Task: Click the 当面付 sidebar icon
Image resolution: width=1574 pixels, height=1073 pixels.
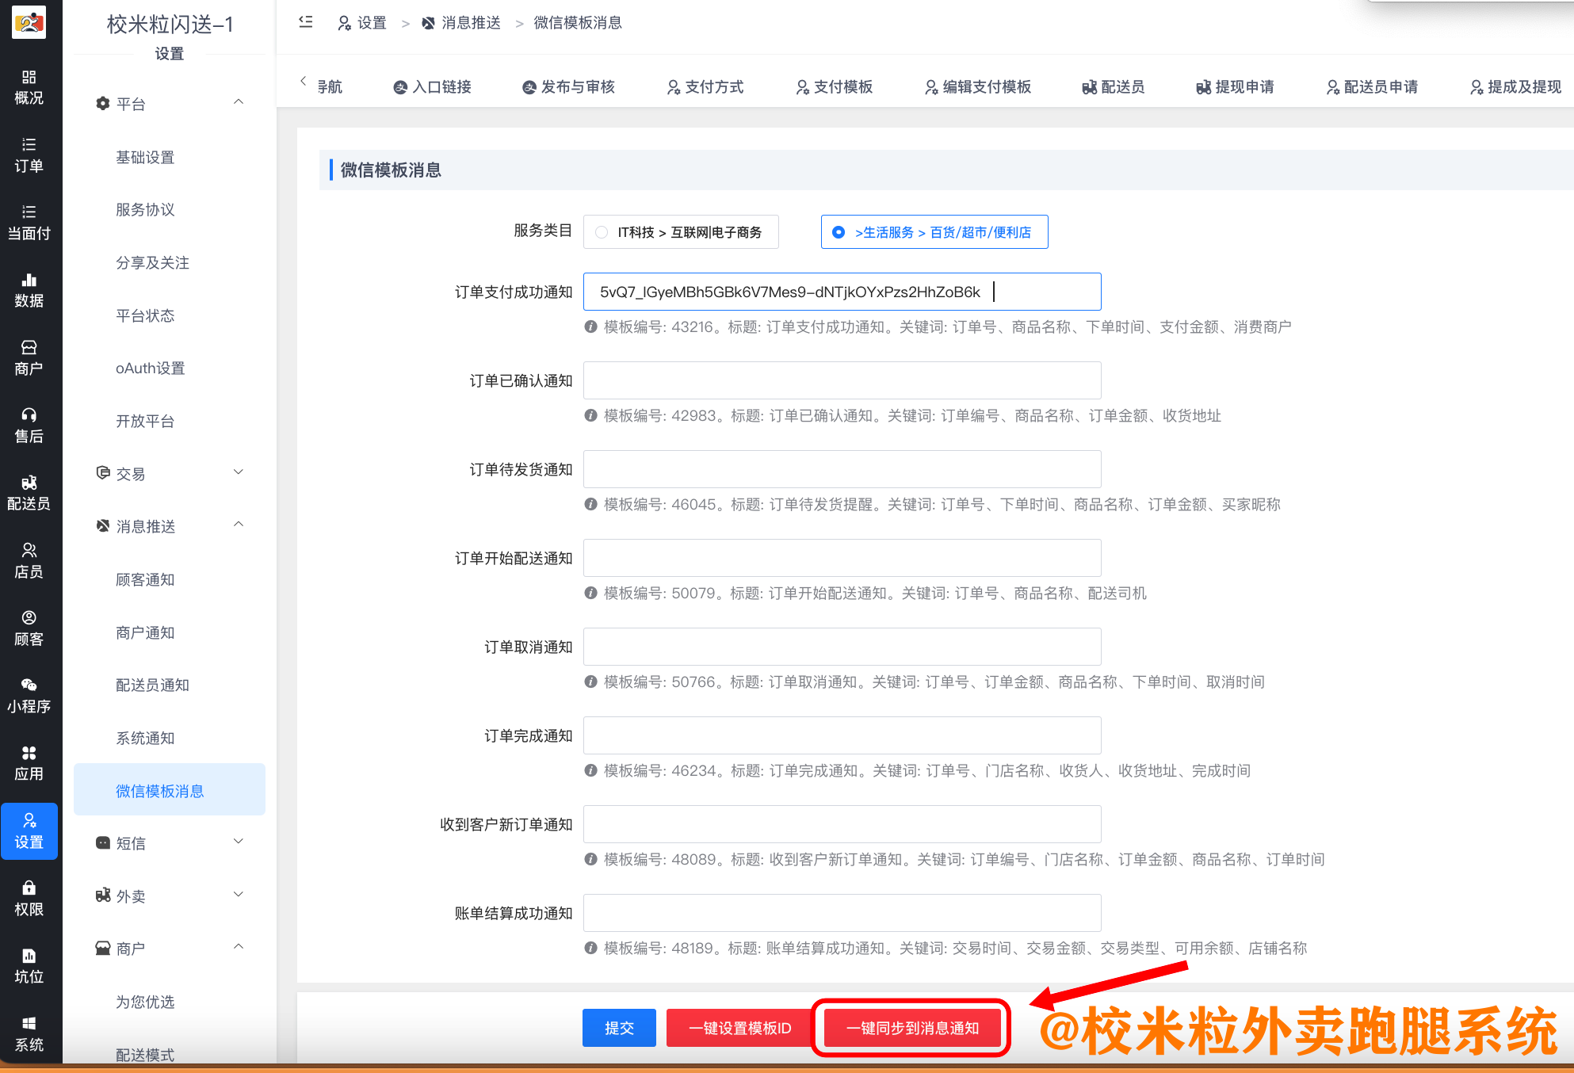Action: pos(30,220)
